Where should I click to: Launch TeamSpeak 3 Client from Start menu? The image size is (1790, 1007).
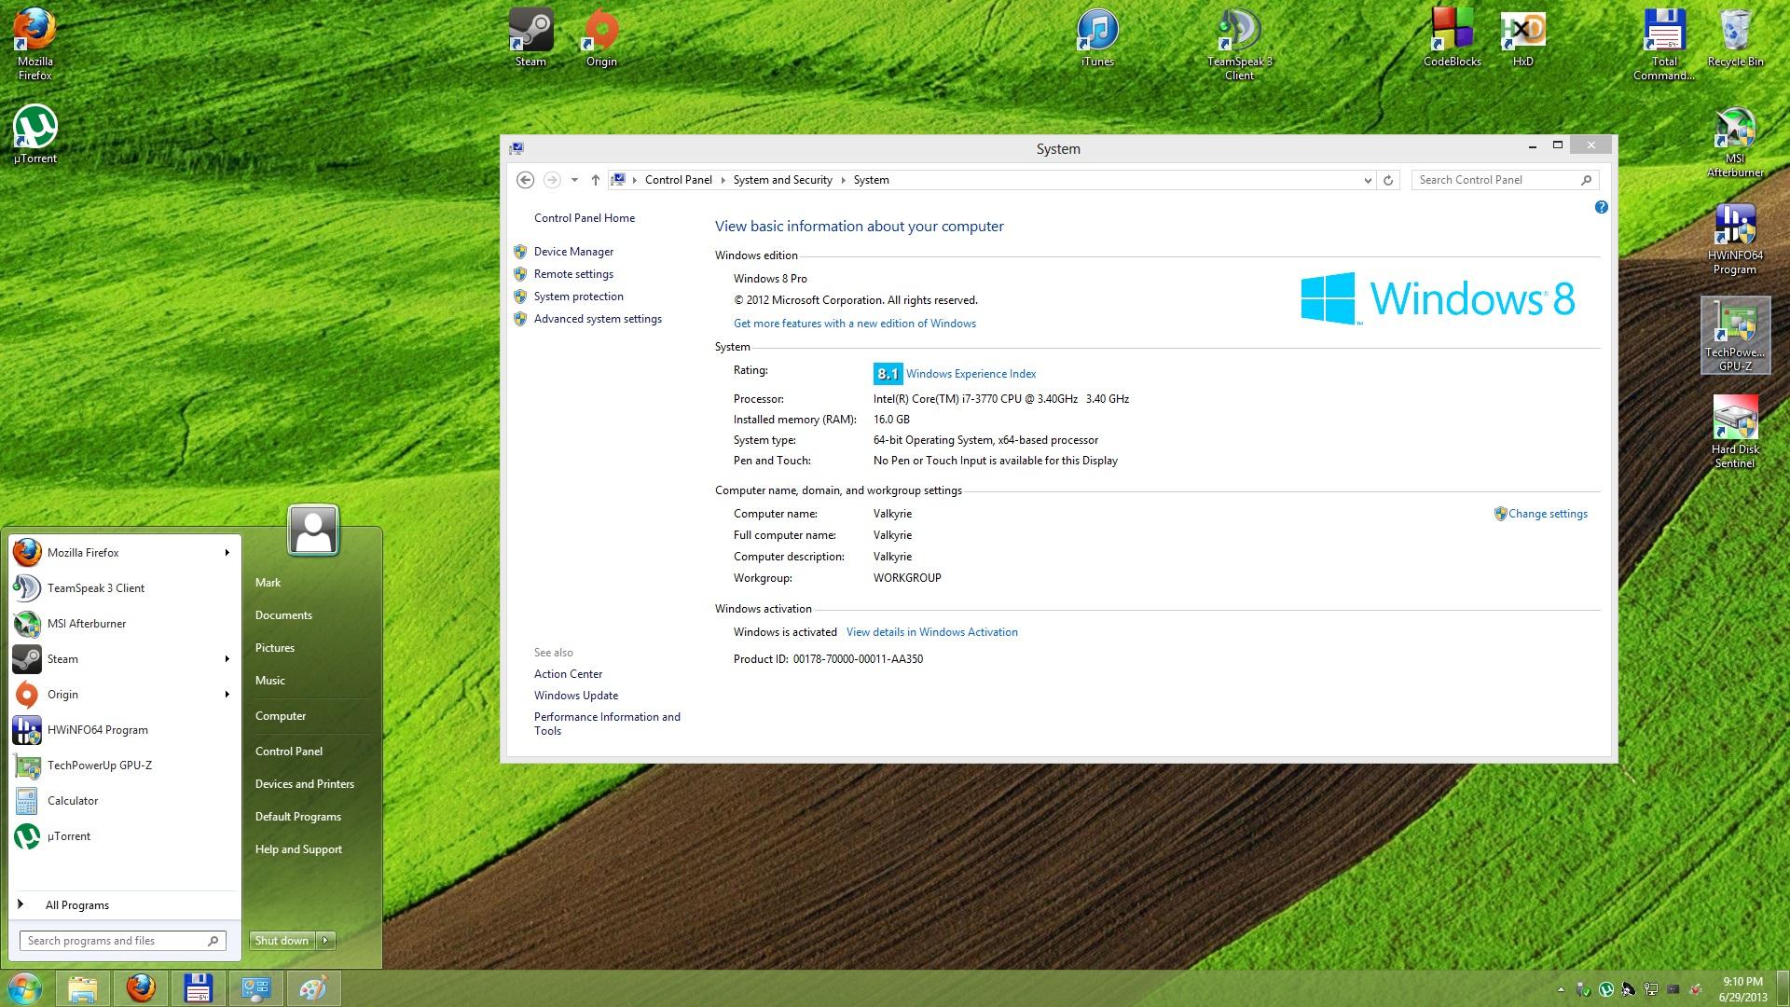coord(124,588)
